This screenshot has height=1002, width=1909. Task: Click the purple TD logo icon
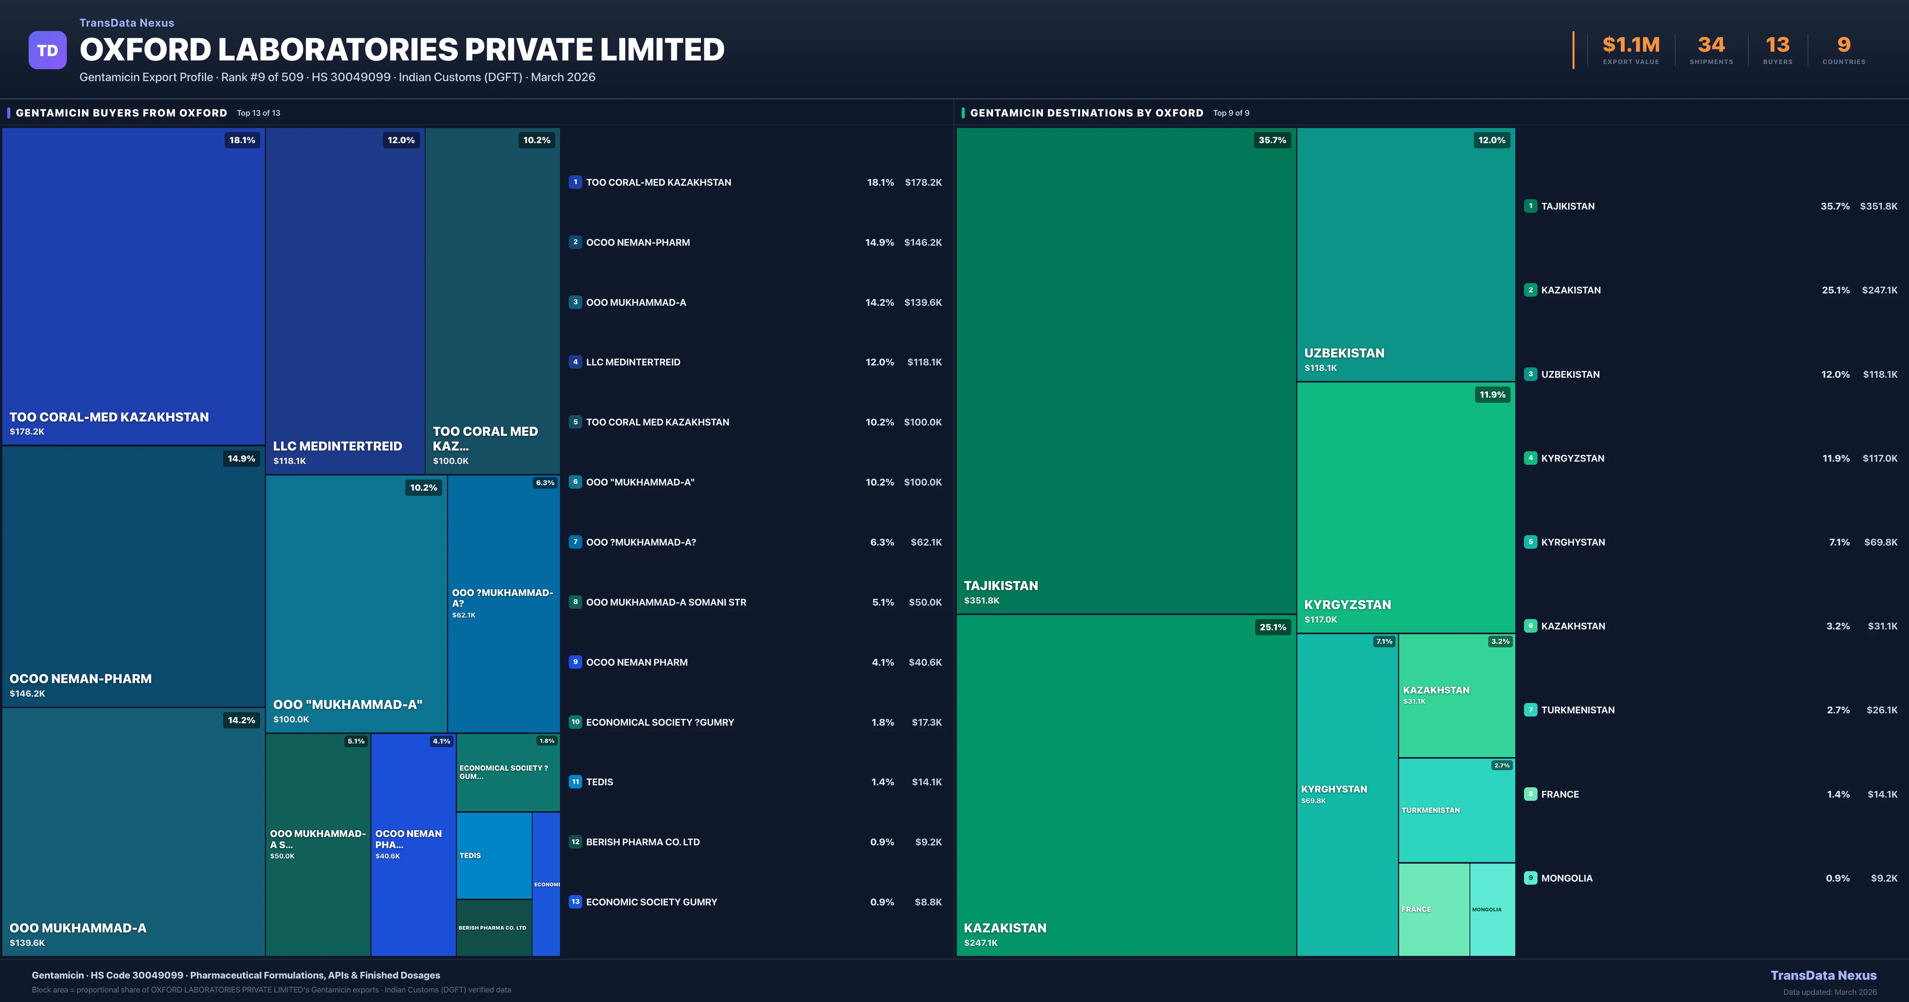pos(47,50)
